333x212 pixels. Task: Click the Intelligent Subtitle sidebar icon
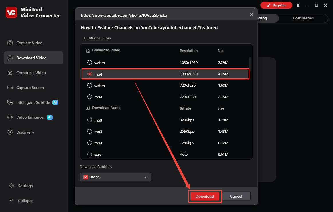10,102
